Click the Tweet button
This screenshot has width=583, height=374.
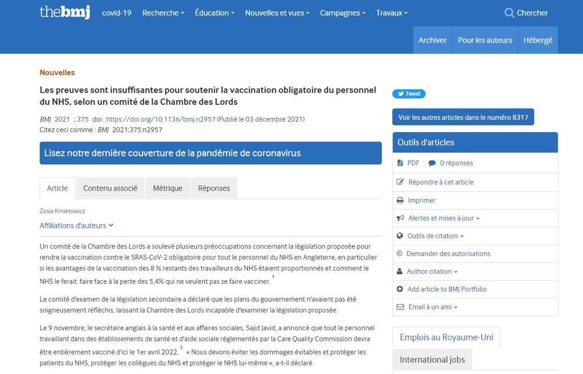click(409, 94)
